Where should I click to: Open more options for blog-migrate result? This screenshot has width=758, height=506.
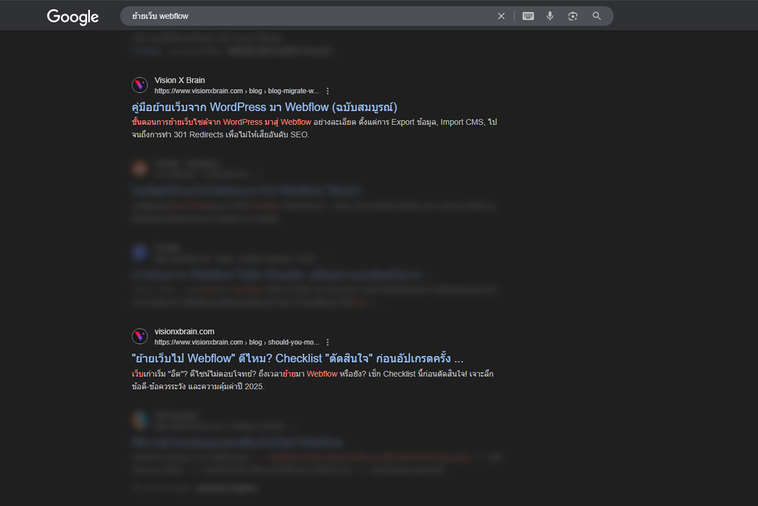point(327,91)
